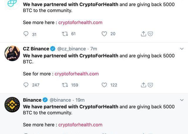Open Pocket save icon on top tweet
Viewport: 188px width, 134px height.
150,34
